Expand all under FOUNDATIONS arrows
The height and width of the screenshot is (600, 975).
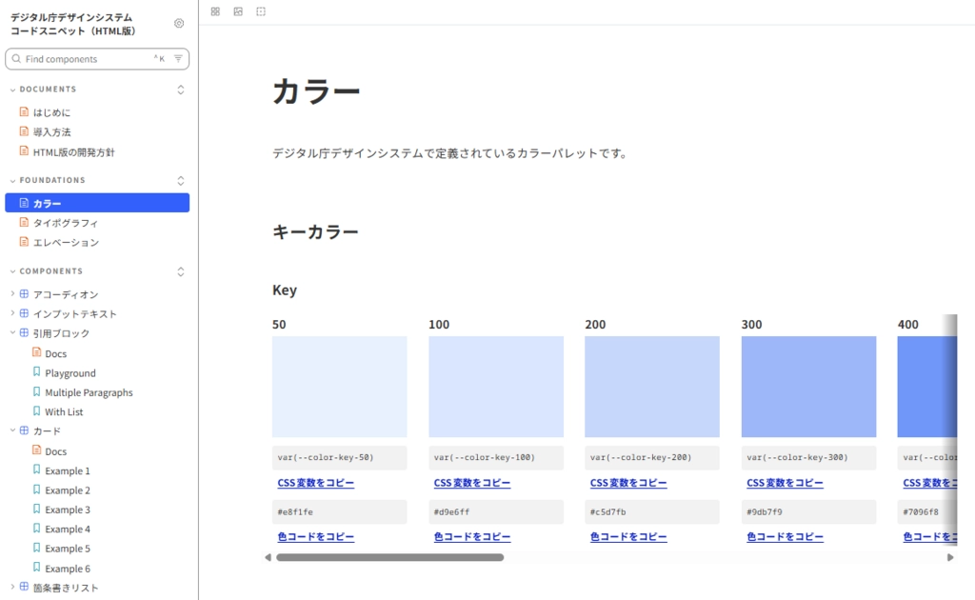click(180, 180)
